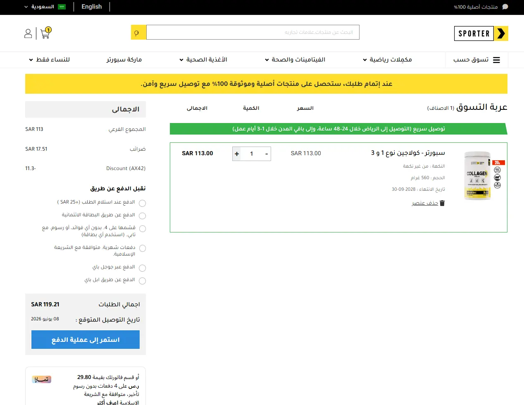
Task: Select Google Pay payment option
Action: pyautogui.click(x=143, y=268)
